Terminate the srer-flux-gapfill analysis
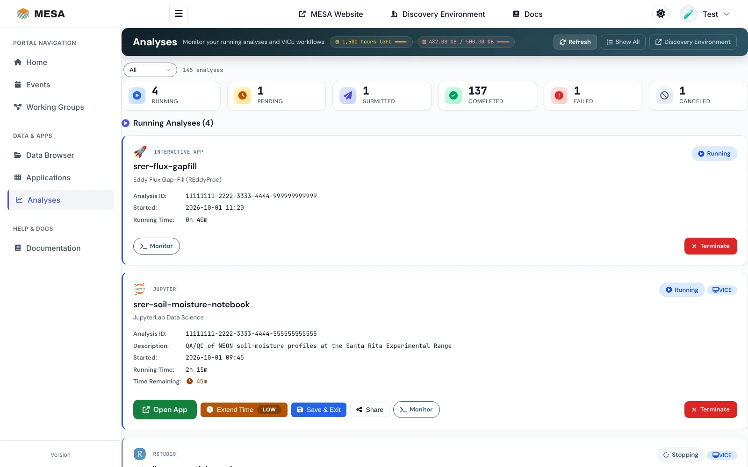748x467 pixels. pyautogui.click(x=711, y=246)
